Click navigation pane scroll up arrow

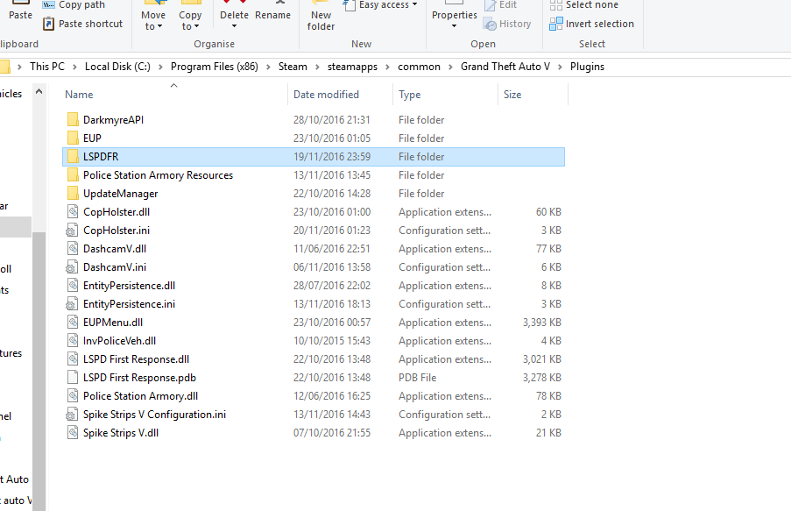[x=39, y=92]
